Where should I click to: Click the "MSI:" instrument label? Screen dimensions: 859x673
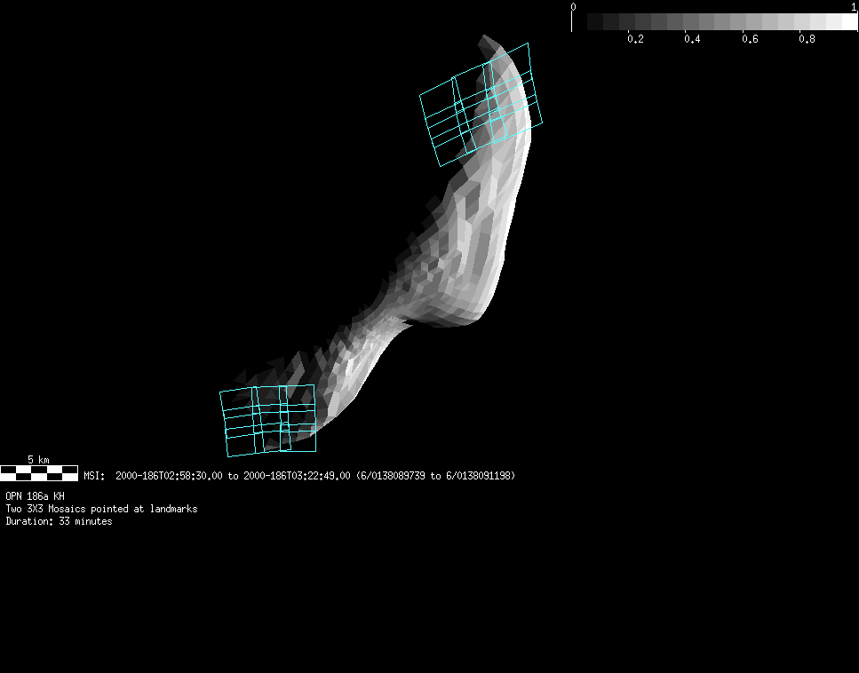click(94, 476)
